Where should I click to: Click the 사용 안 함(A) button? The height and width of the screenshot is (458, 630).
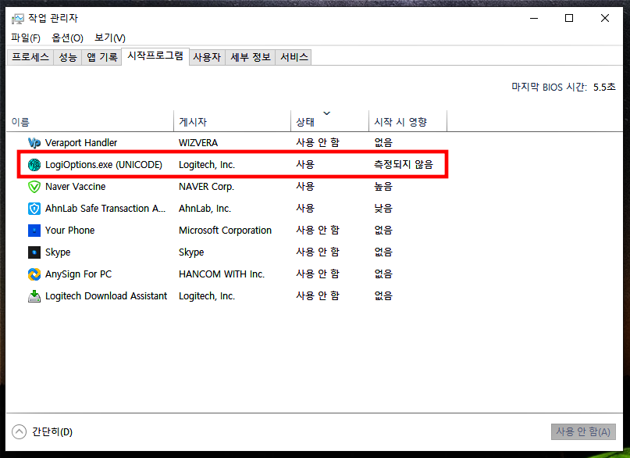click(x=583, y=432)
